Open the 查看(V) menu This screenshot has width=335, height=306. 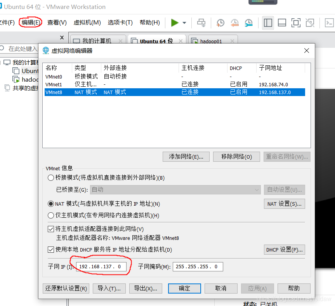(x=57, y=23)
